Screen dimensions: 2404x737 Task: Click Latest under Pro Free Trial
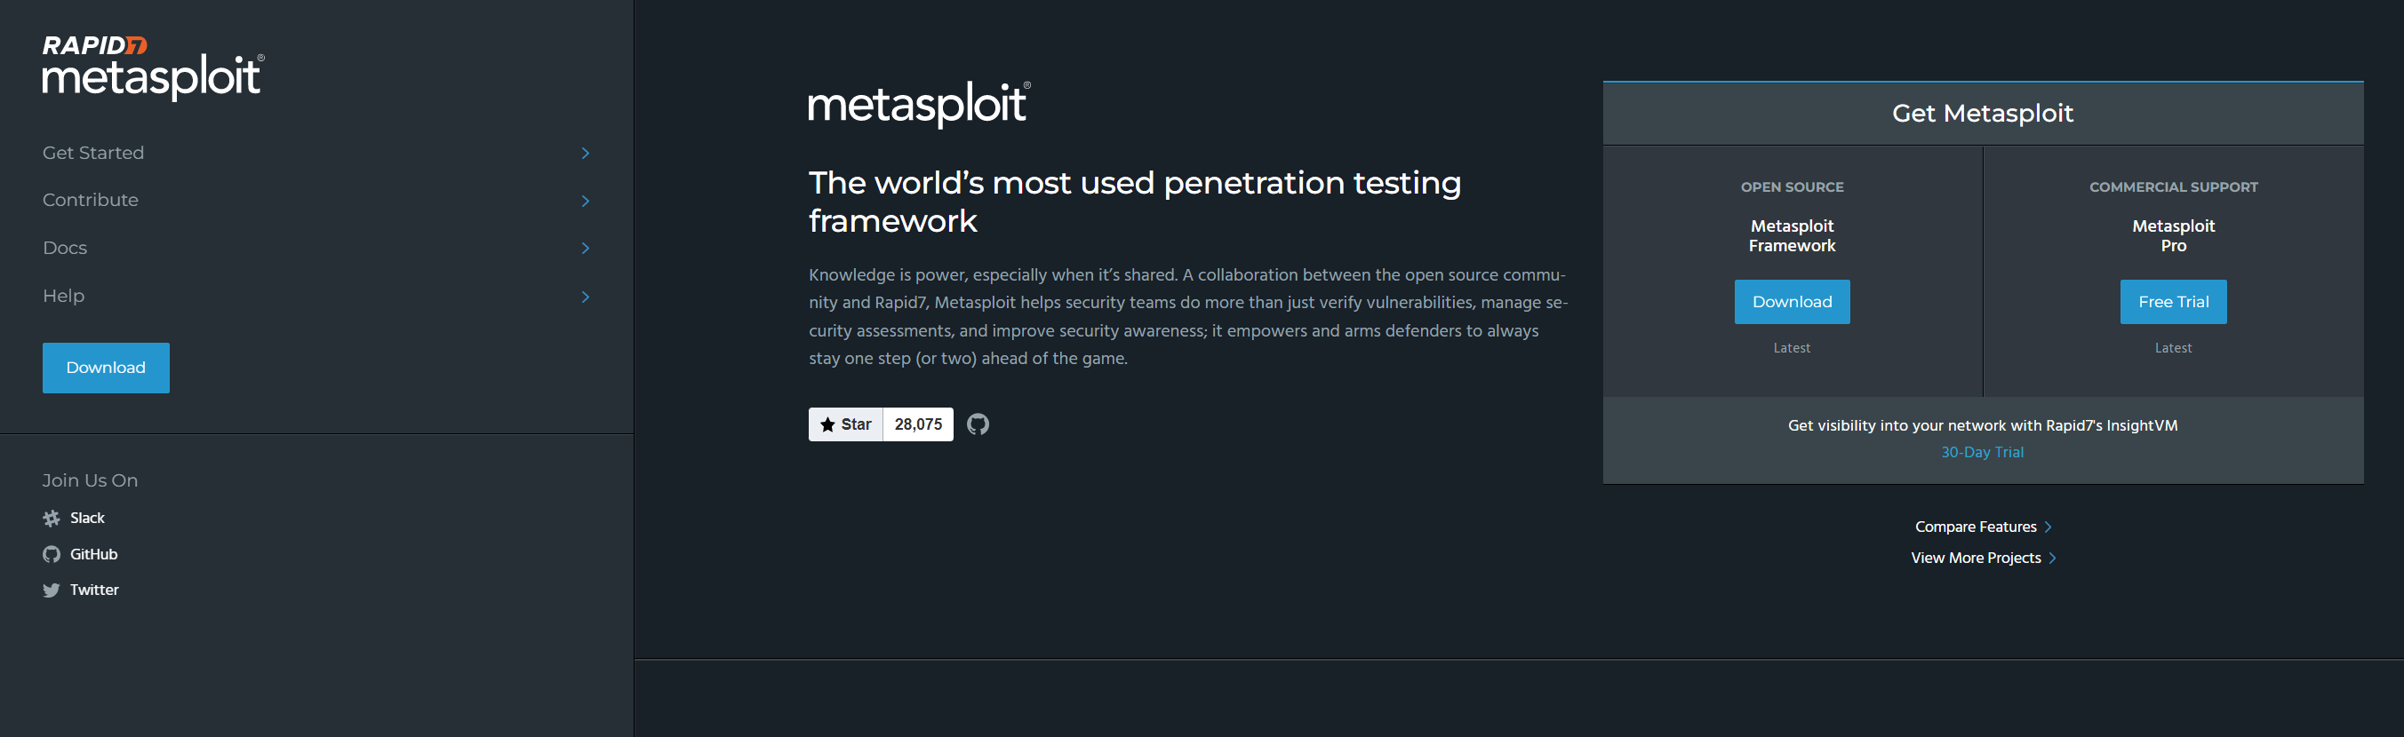[2173, 348]
